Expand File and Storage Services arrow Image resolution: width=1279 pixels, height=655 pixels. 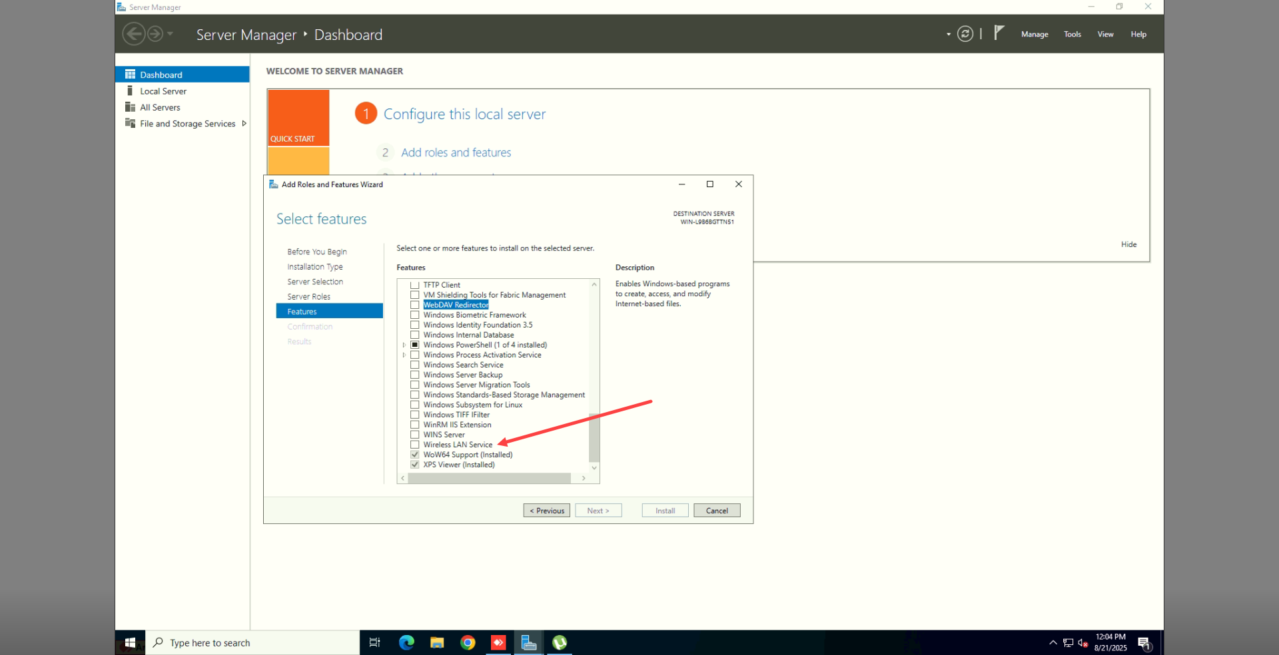244,124
